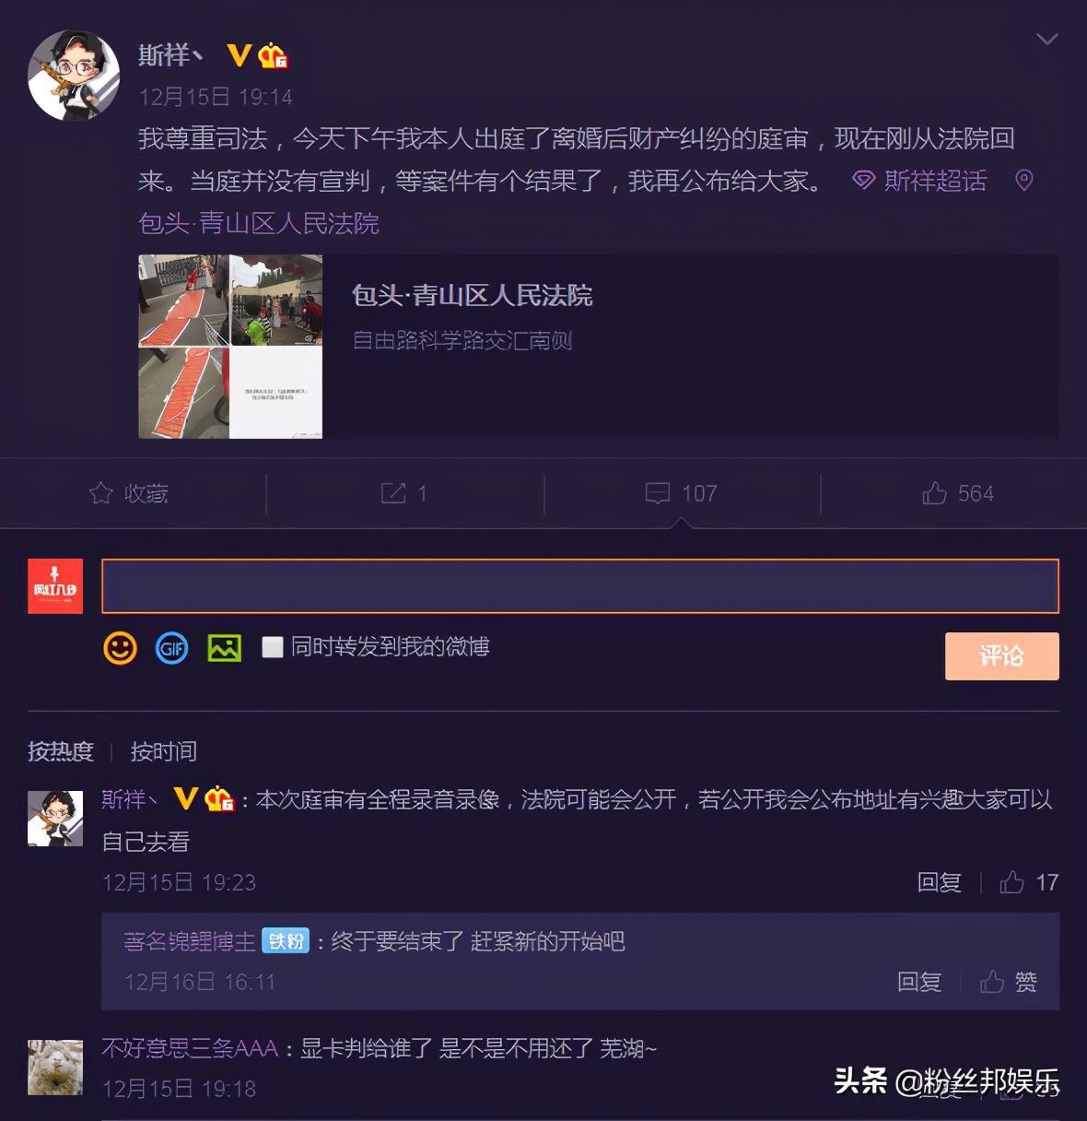Submit with the 评论 button
This screenshot has height=1121, width=1087.
[x=1001, y=656]
